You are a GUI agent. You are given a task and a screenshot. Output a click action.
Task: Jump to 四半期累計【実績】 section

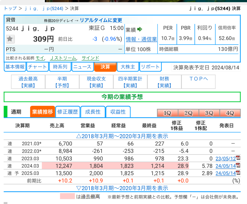pyautogui.click(x=130, y=82)
